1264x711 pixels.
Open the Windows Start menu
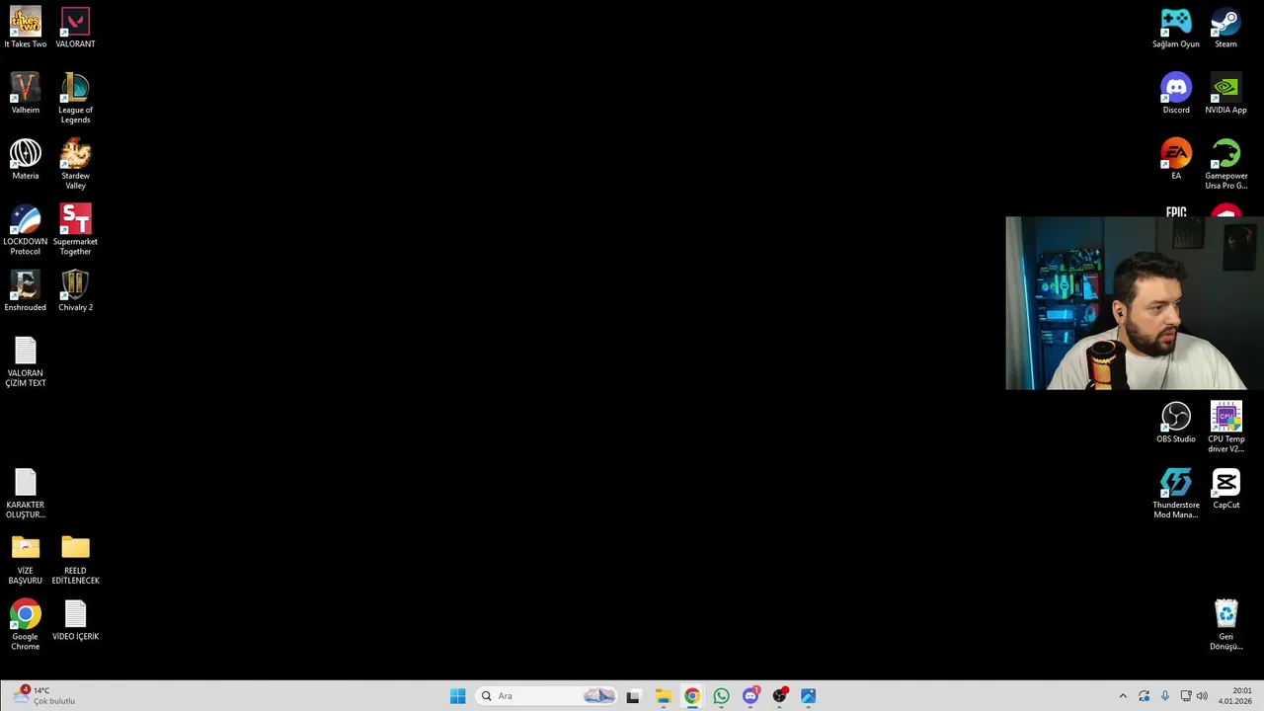pyautogui.click(x=457, y=696)
